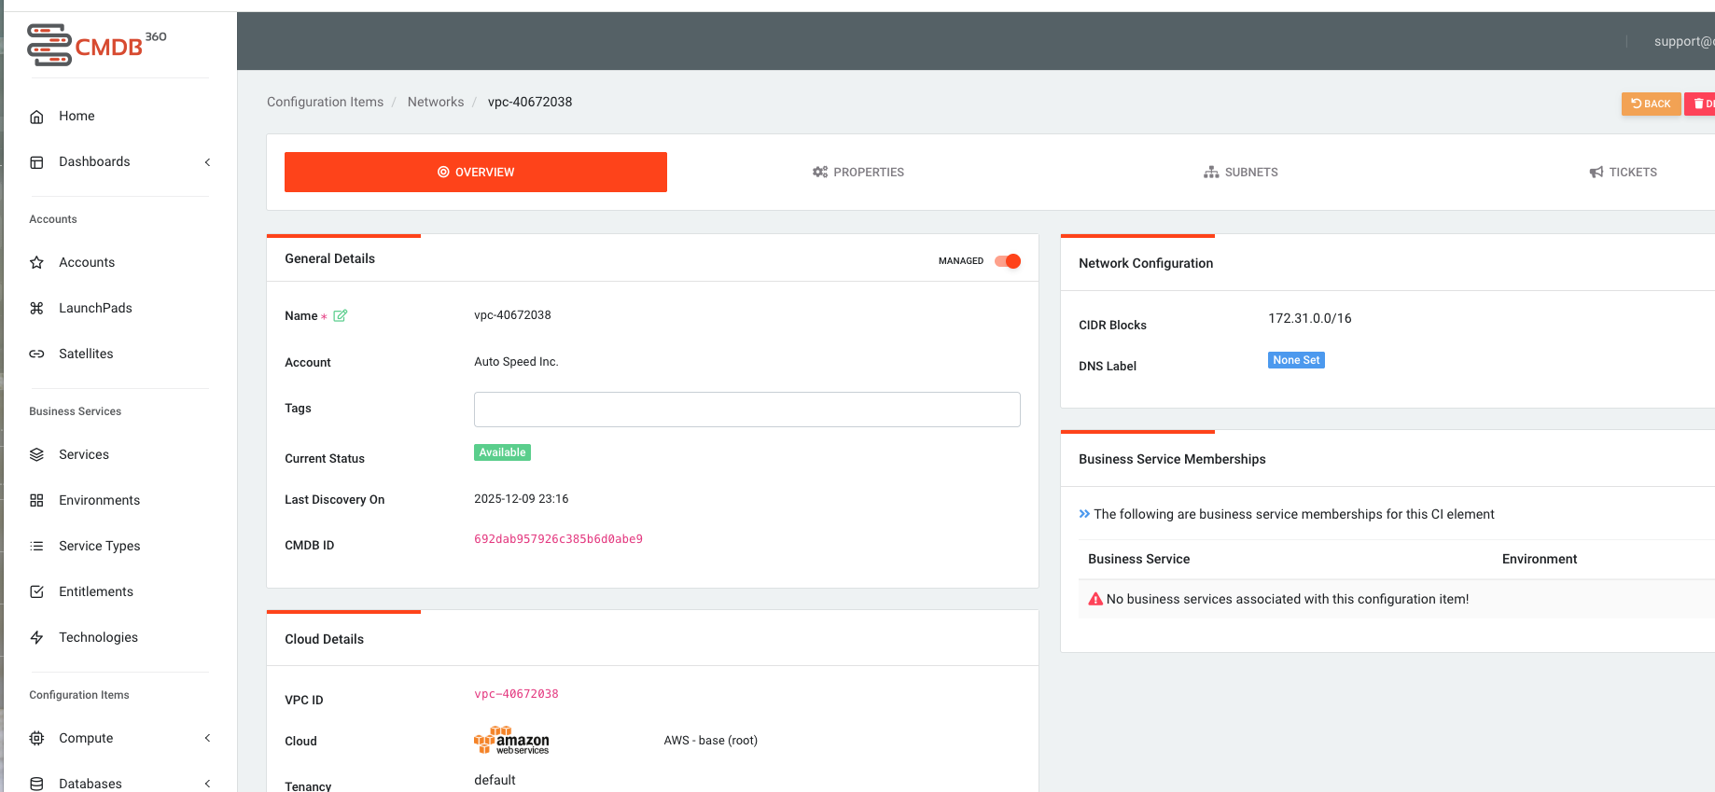The height and width of the screenshot is (792, 1715).
Task: Click the Dashboards layout icon
Action: tap(37, 162)
